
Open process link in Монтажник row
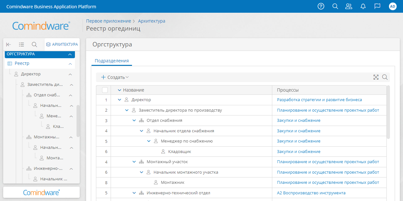[x=328, y=183]
